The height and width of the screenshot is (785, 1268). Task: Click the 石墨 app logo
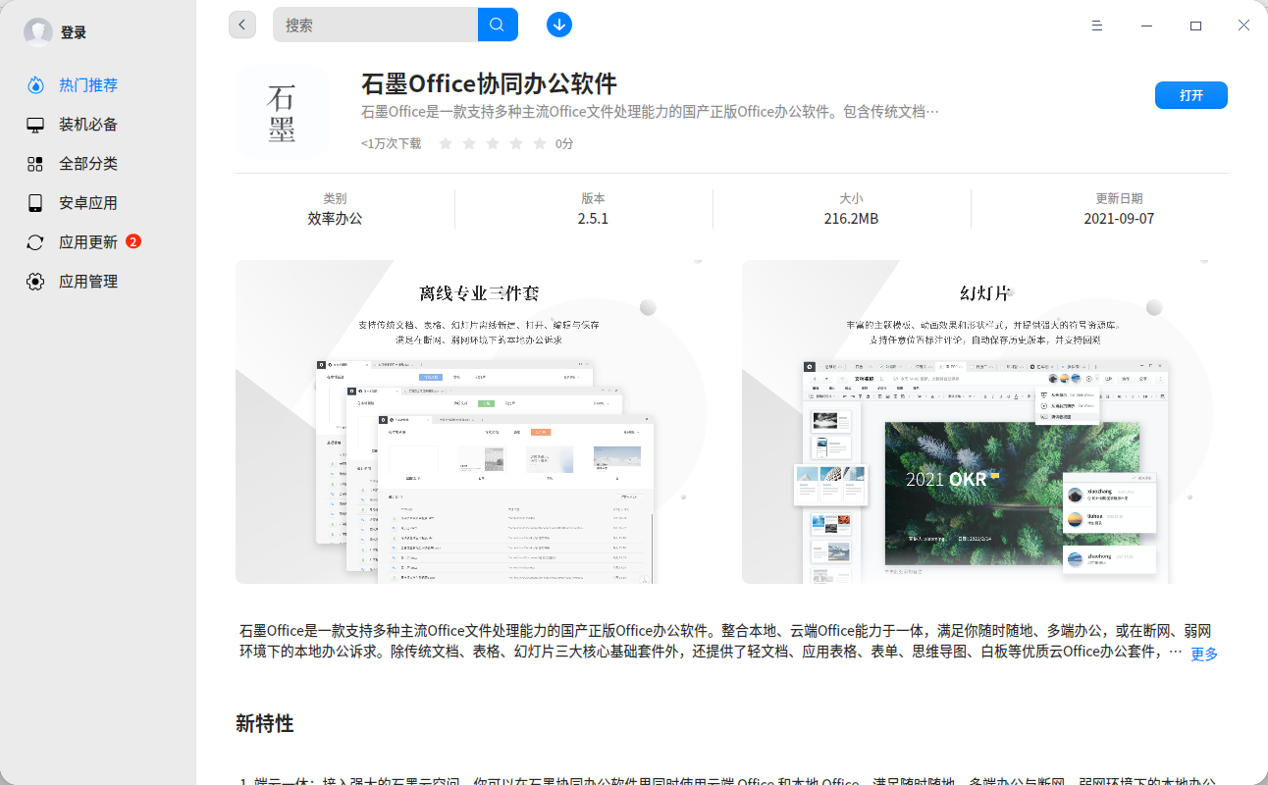tap(283, 112)
